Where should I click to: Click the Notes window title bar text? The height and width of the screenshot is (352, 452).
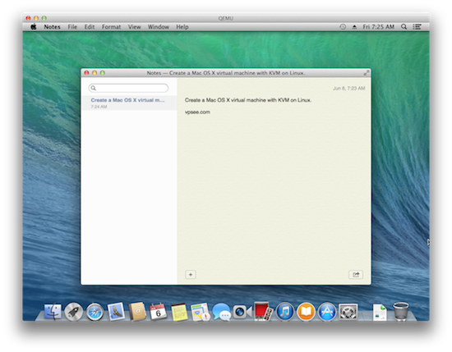[226, 73]
